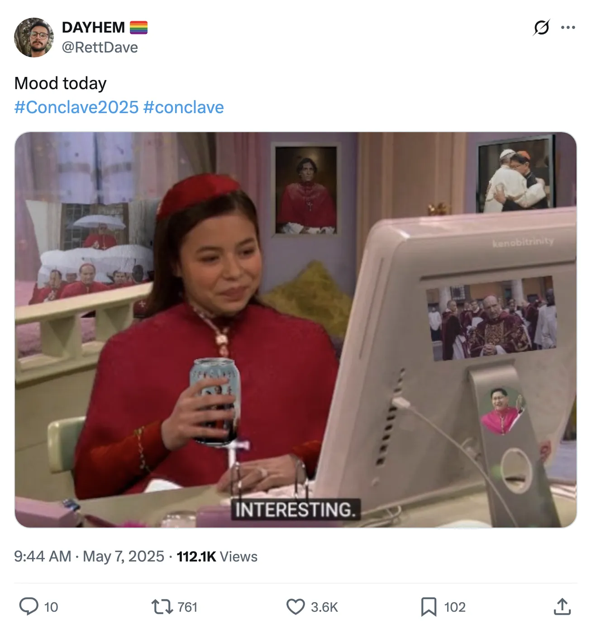The width and height of the screenshot is (591, 628).
Task: Click the 761 reposts count
Action: coord(187,607)
